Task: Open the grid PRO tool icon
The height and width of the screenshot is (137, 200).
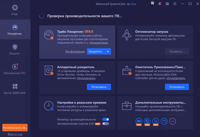Action: 155,122
